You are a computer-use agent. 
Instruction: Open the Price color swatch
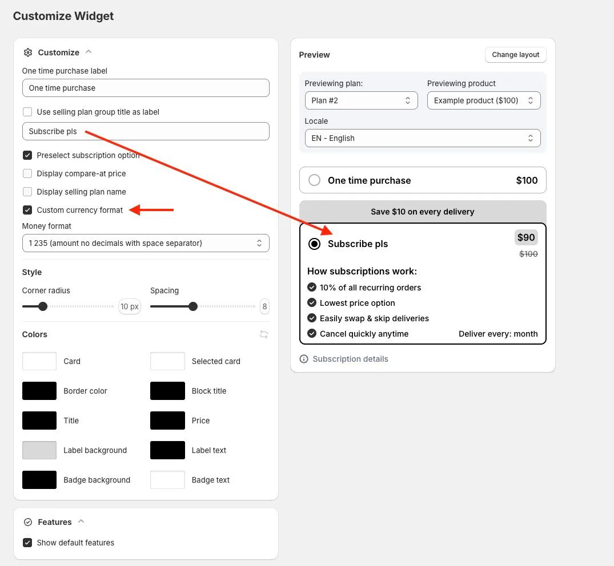click(167, 421)
